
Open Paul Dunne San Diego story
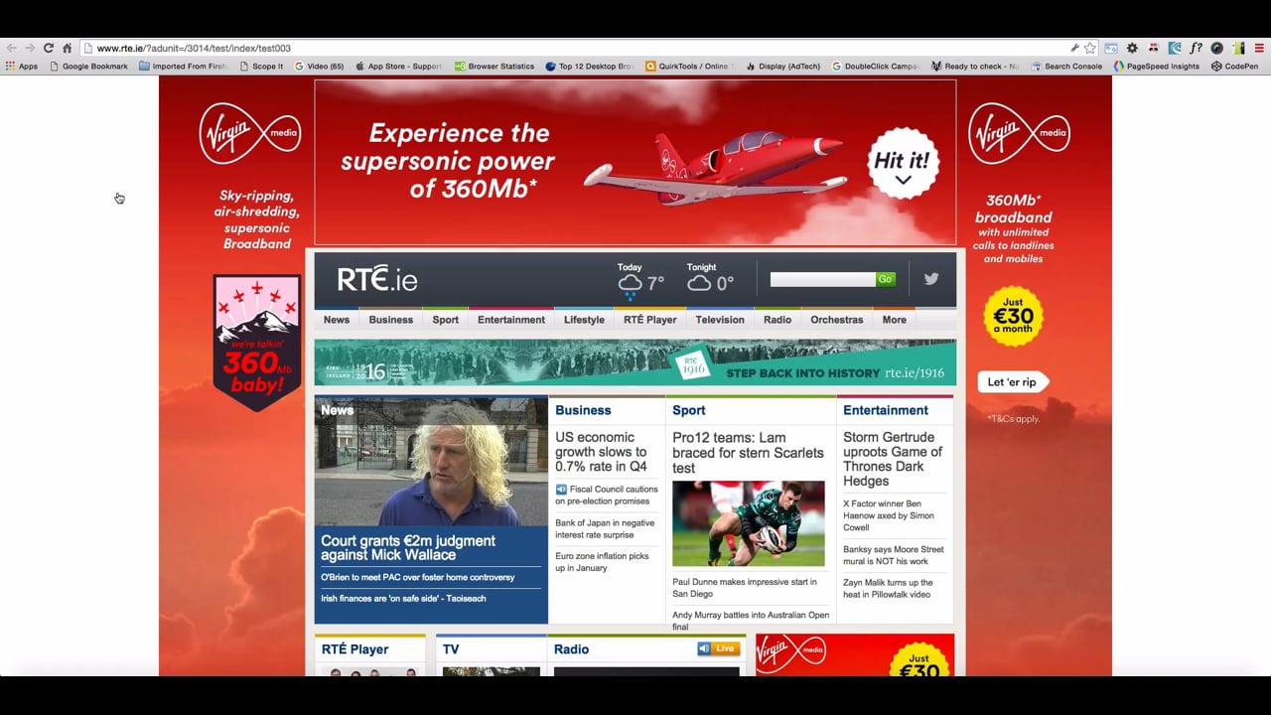pyautogui.click(x=745, y=588)
